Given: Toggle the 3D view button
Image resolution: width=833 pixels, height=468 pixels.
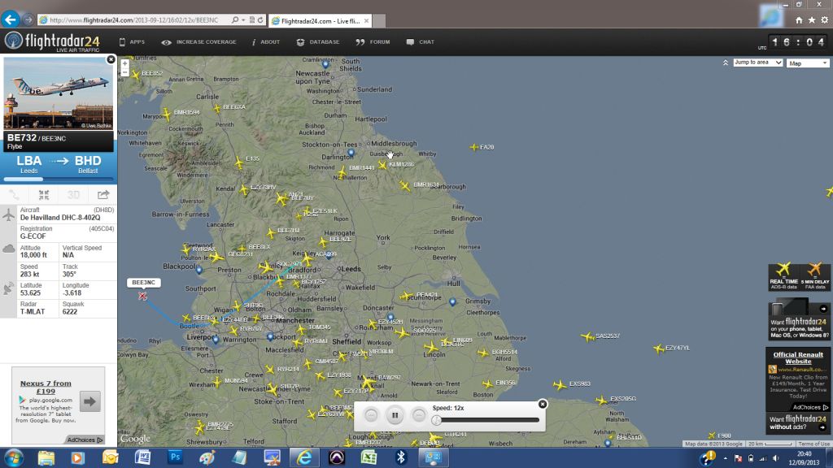Looking at the screenshot, I should (73, 195).
